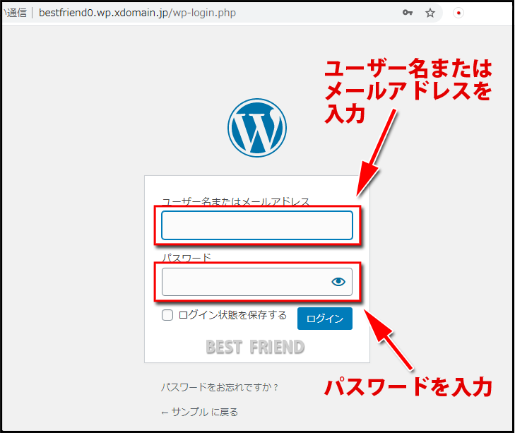Select the address bar URL text

pyautogui.click(x=137, y=13)
